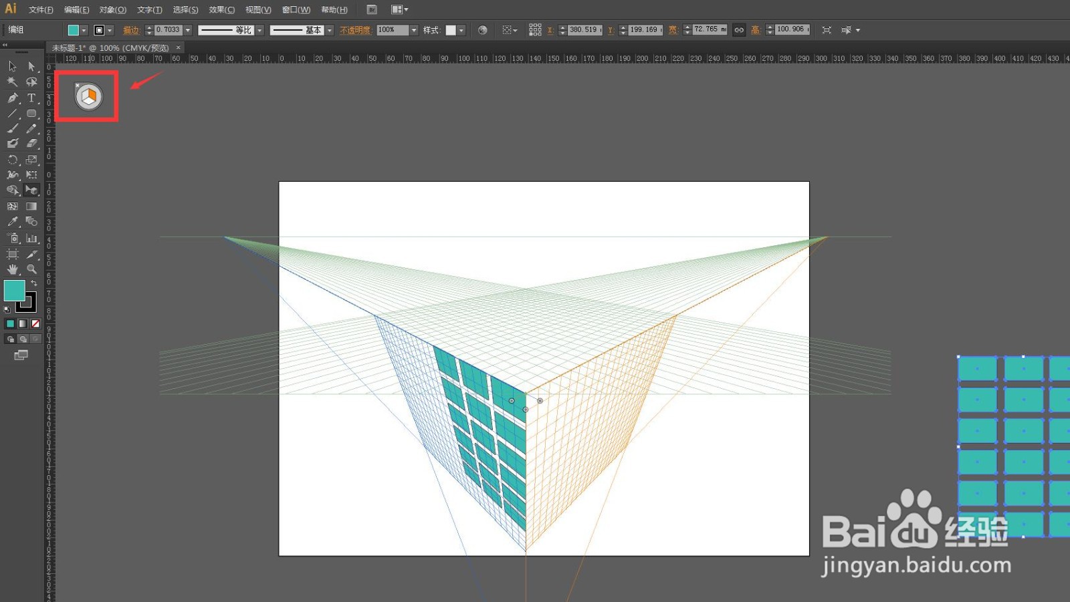Change the screen mode
1070x602 pixels.
(x=21, y=355)
